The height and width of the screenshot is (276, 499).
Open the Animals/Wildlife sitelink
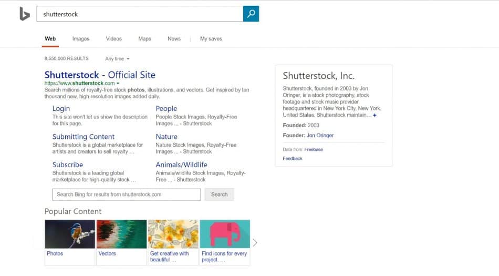[x=181, y=165]
